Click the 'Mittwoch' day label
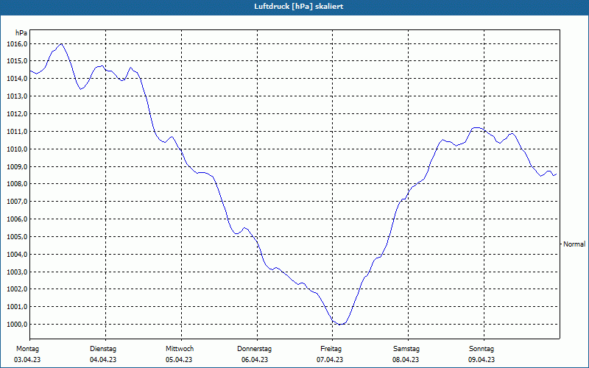The height and width of the screenshot is (368, 589). (180, 349)
